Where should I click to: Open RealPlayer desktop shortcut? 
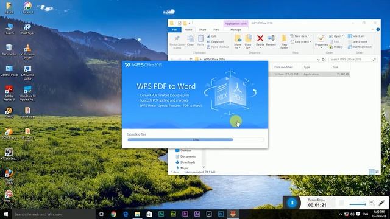(27, 29)
